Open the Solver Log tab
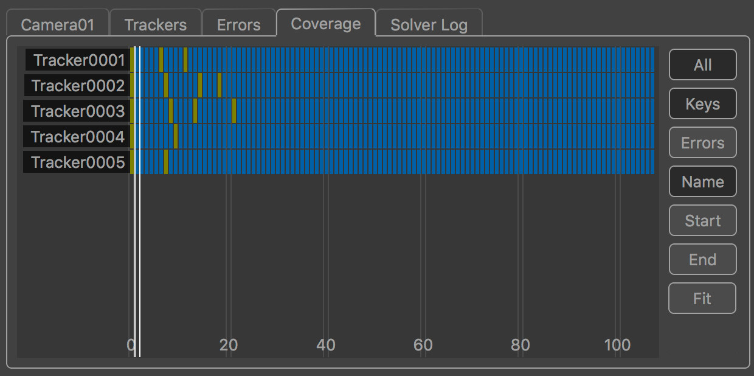754x376 pixels. [x=429, y=24]
